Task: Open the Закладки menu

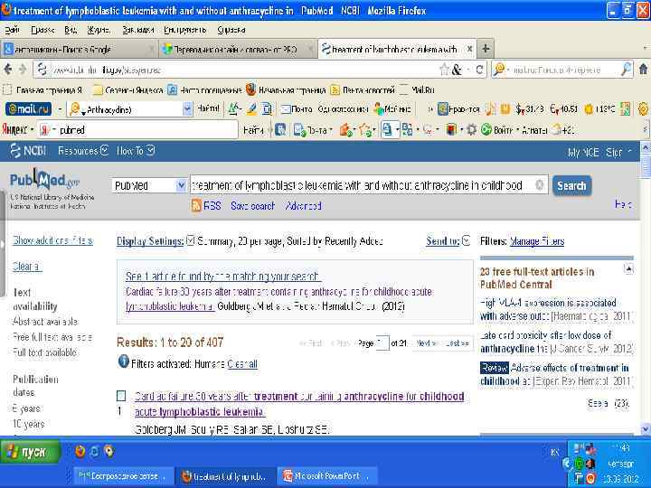Action: (x=137, y=30)
